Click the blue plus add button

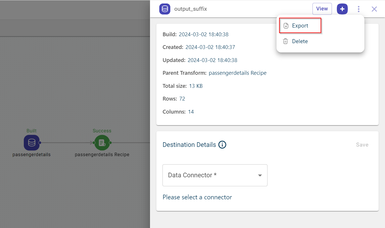point(342,9)
